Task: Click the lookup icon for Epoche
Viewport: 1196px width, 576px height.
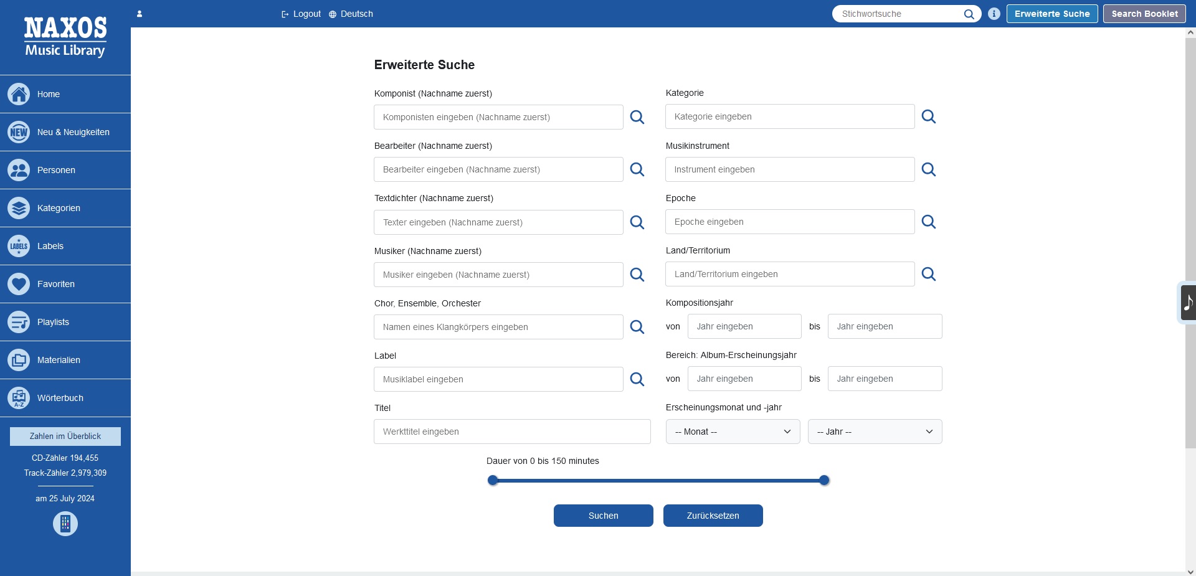Action: click(928, 222)
